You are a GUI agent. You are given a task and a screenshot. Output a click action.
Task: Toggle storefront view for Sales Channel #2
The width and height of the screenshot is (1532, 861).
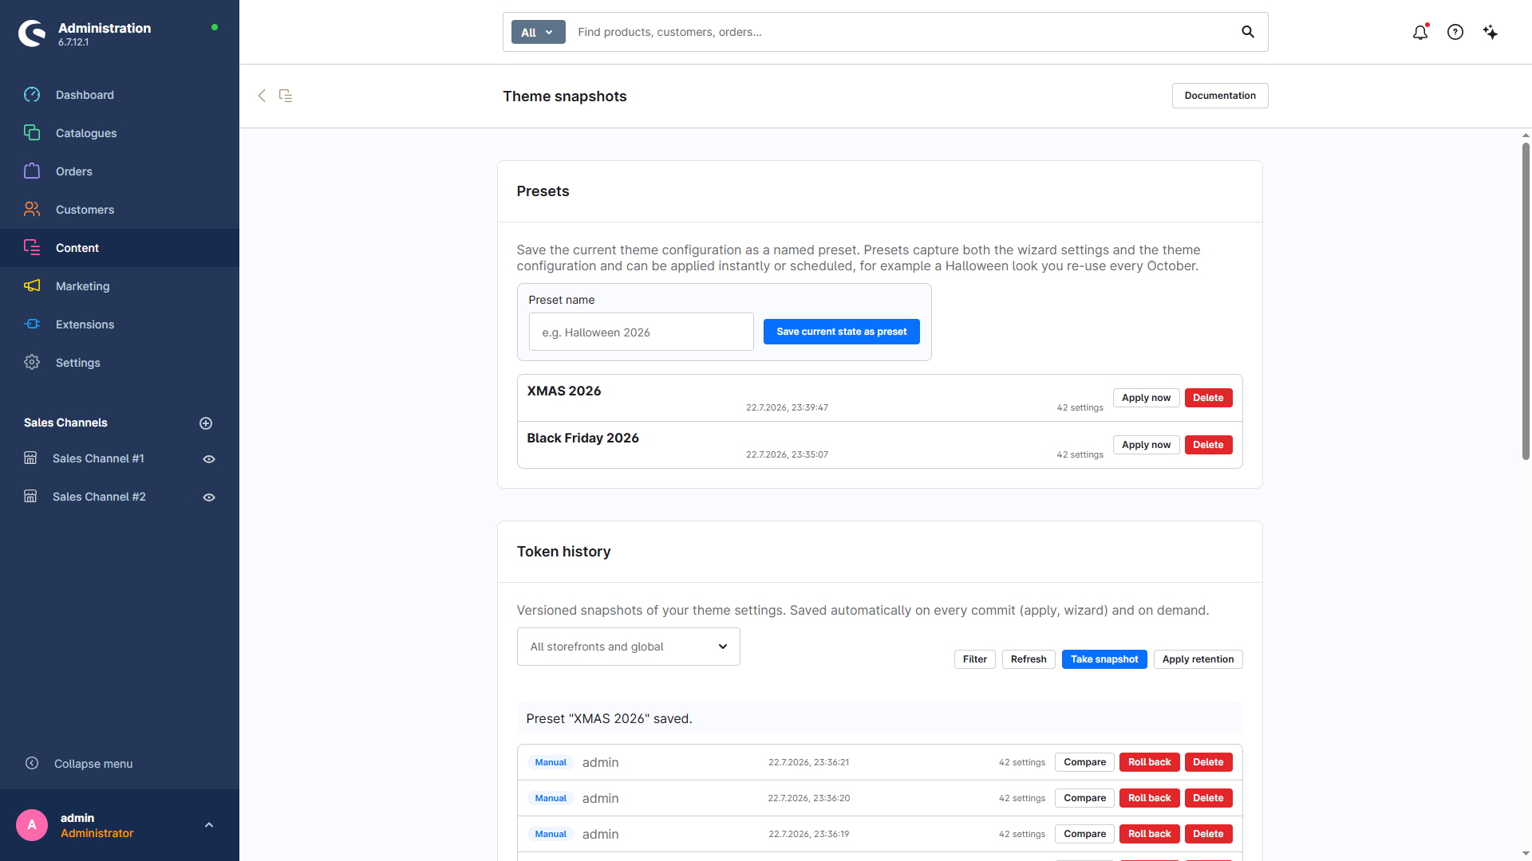(209, 497)
